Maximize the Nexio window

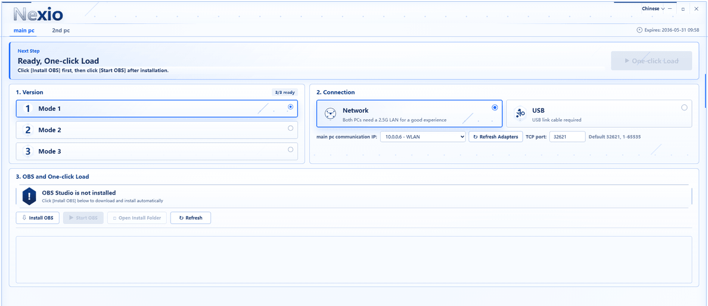[x=683, y=9]
